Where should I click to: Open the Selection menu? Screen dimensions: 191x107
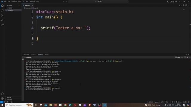pos(14,2)
